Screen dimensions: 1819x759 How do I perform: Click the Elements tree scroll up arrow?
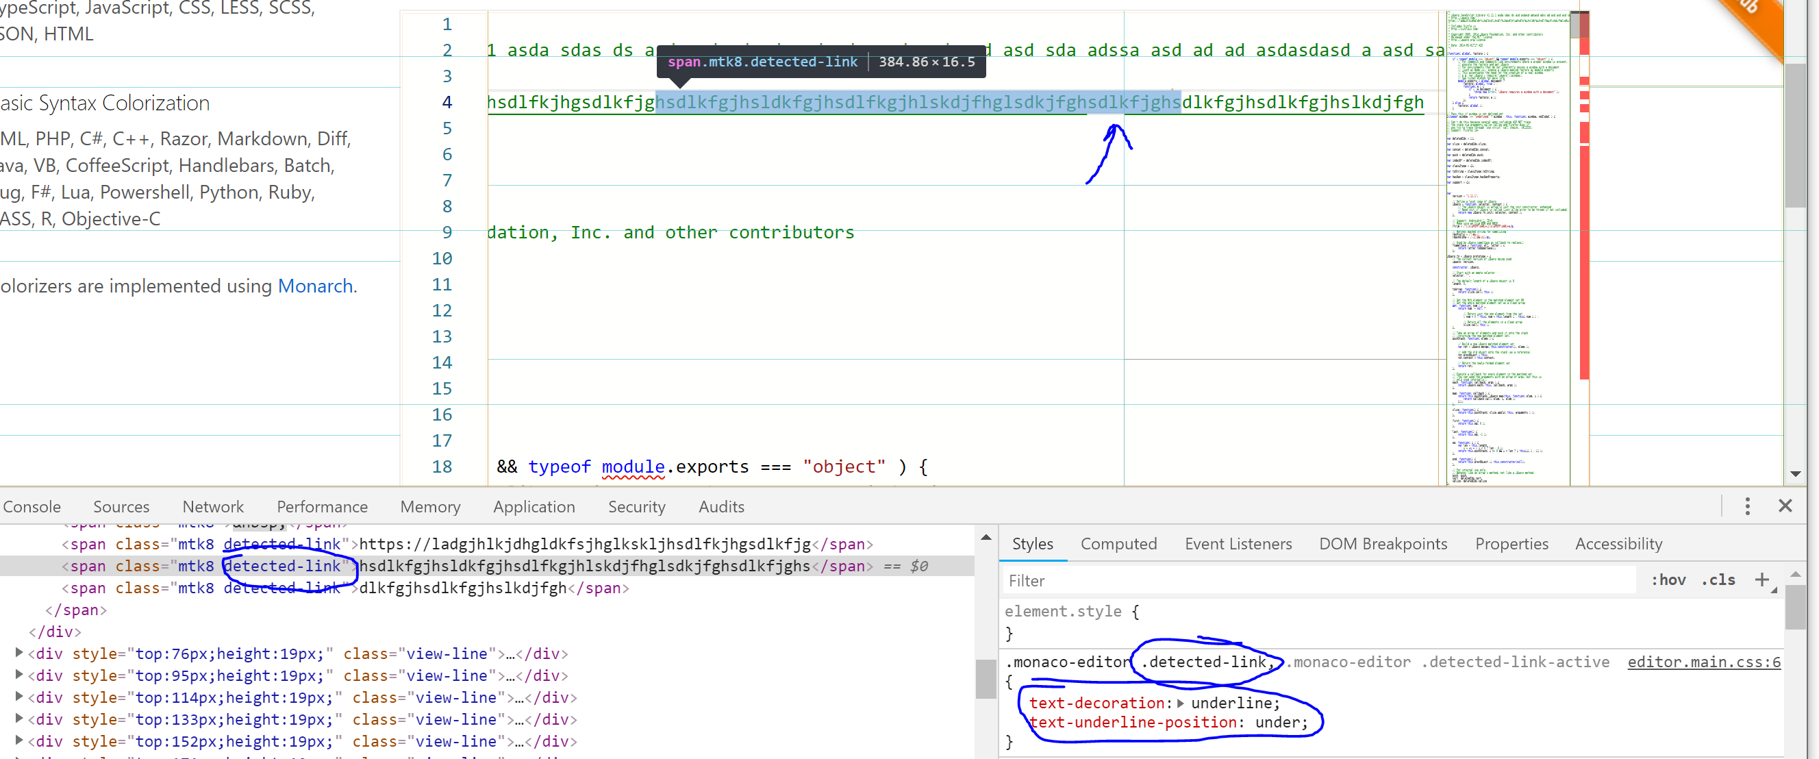(986, 537)
